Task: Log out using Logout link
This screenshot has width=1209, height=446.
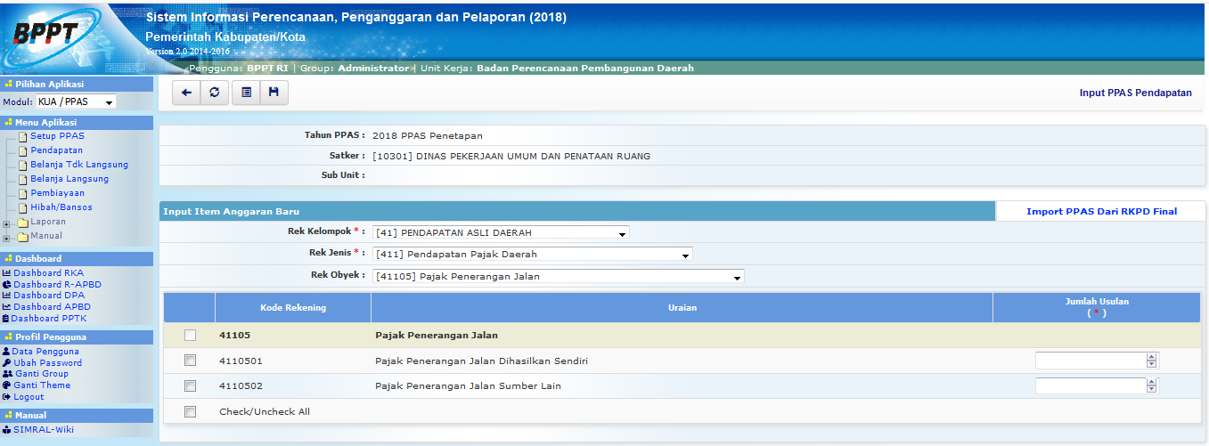Action: [x=29, y=397]
